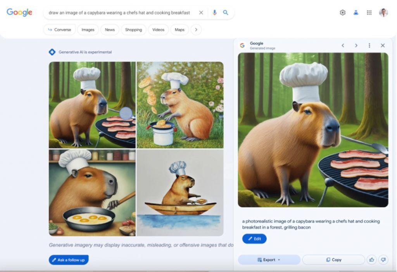
Task: Open the Search Labs flask icon
Action: tap(356, 12)
